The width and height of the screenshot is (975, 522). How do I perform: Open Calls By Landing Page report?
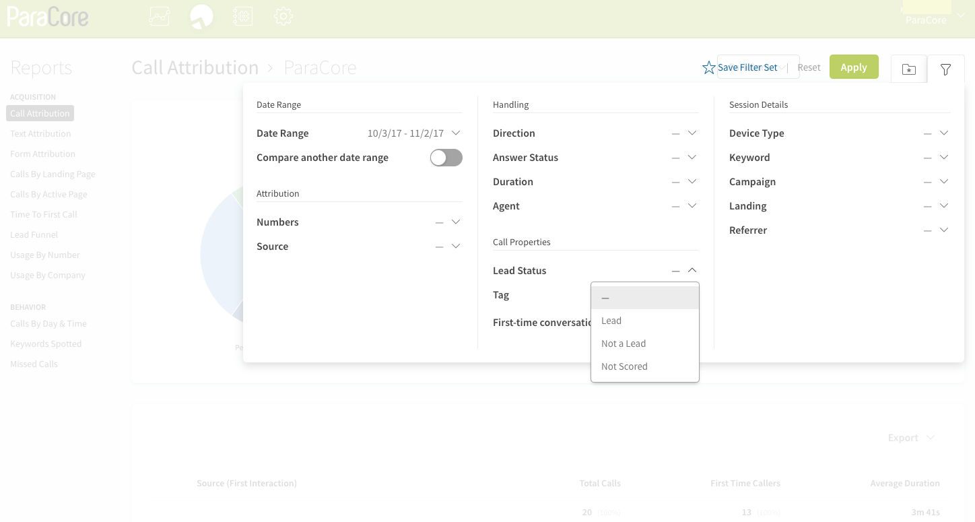[x=53, y=174]
